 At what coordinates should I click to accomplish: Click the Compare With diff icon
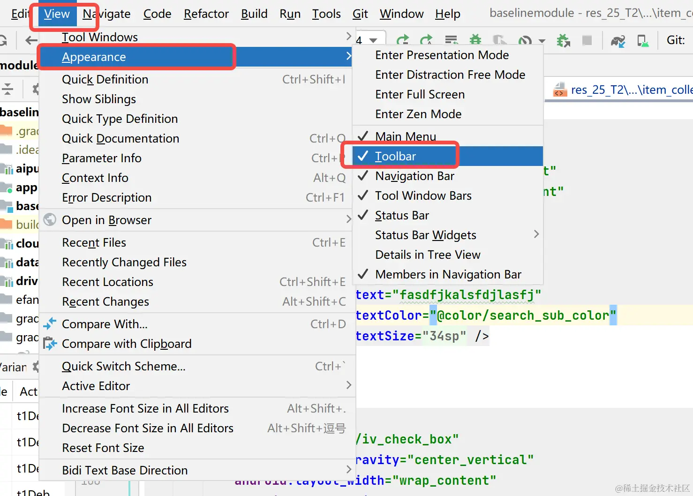pyautogui.click(x=50, y=323)
